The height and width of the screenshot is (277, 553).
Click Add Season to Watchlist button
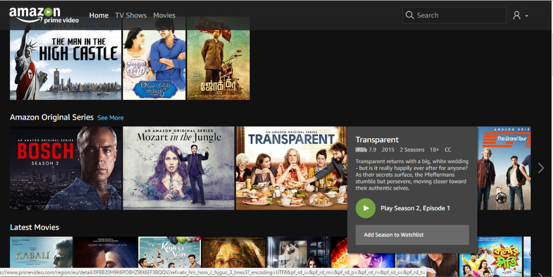pyautogui.click(x=412, y=235)
